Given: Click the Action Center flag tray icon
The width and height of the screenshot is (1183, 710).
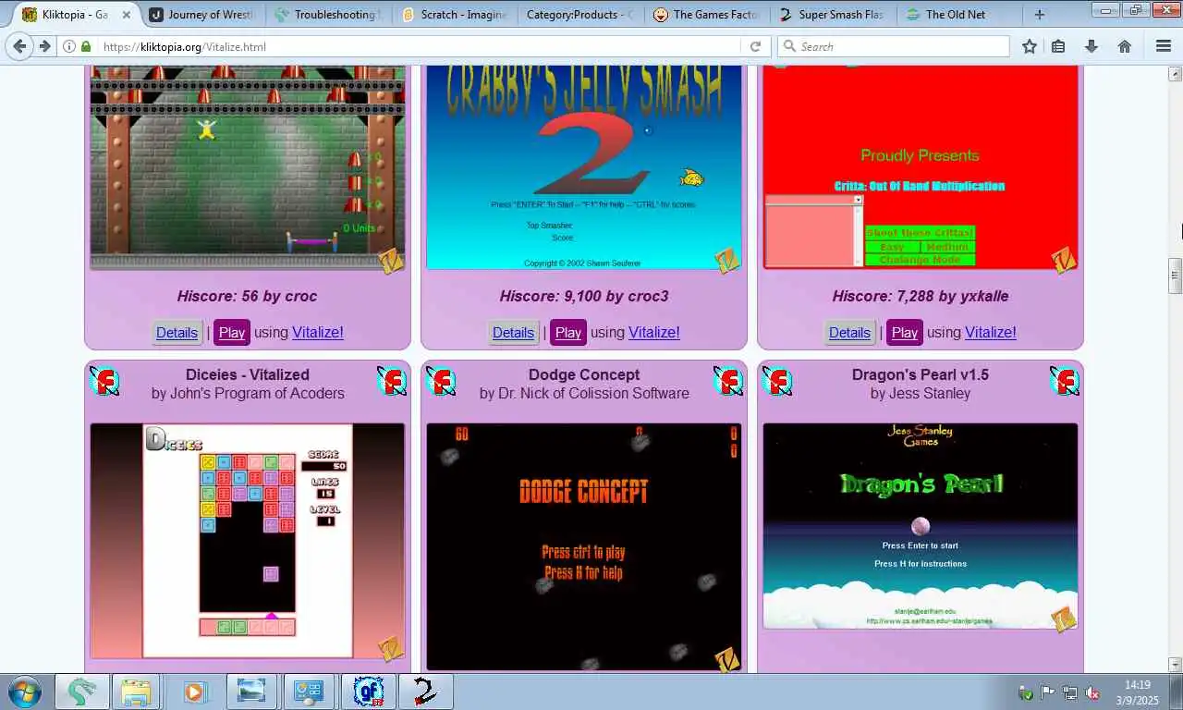Looking at the screenshot, I should (1048, 692).
